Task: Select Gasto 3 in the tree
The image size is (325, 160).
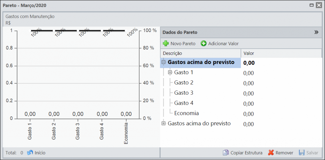Action: coord(184,93)
